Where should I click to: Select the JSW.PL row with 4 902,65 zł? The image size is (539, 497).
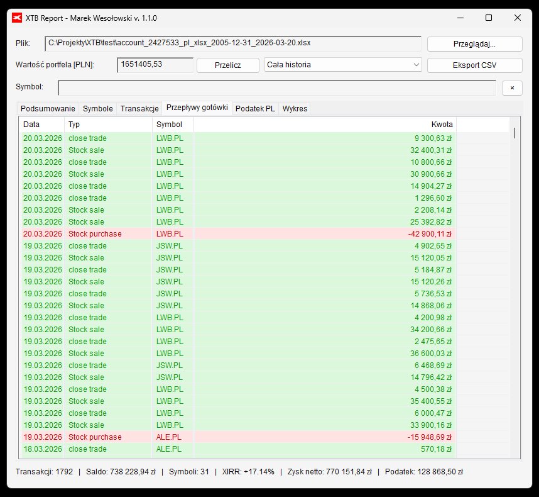tap(237, 246)
